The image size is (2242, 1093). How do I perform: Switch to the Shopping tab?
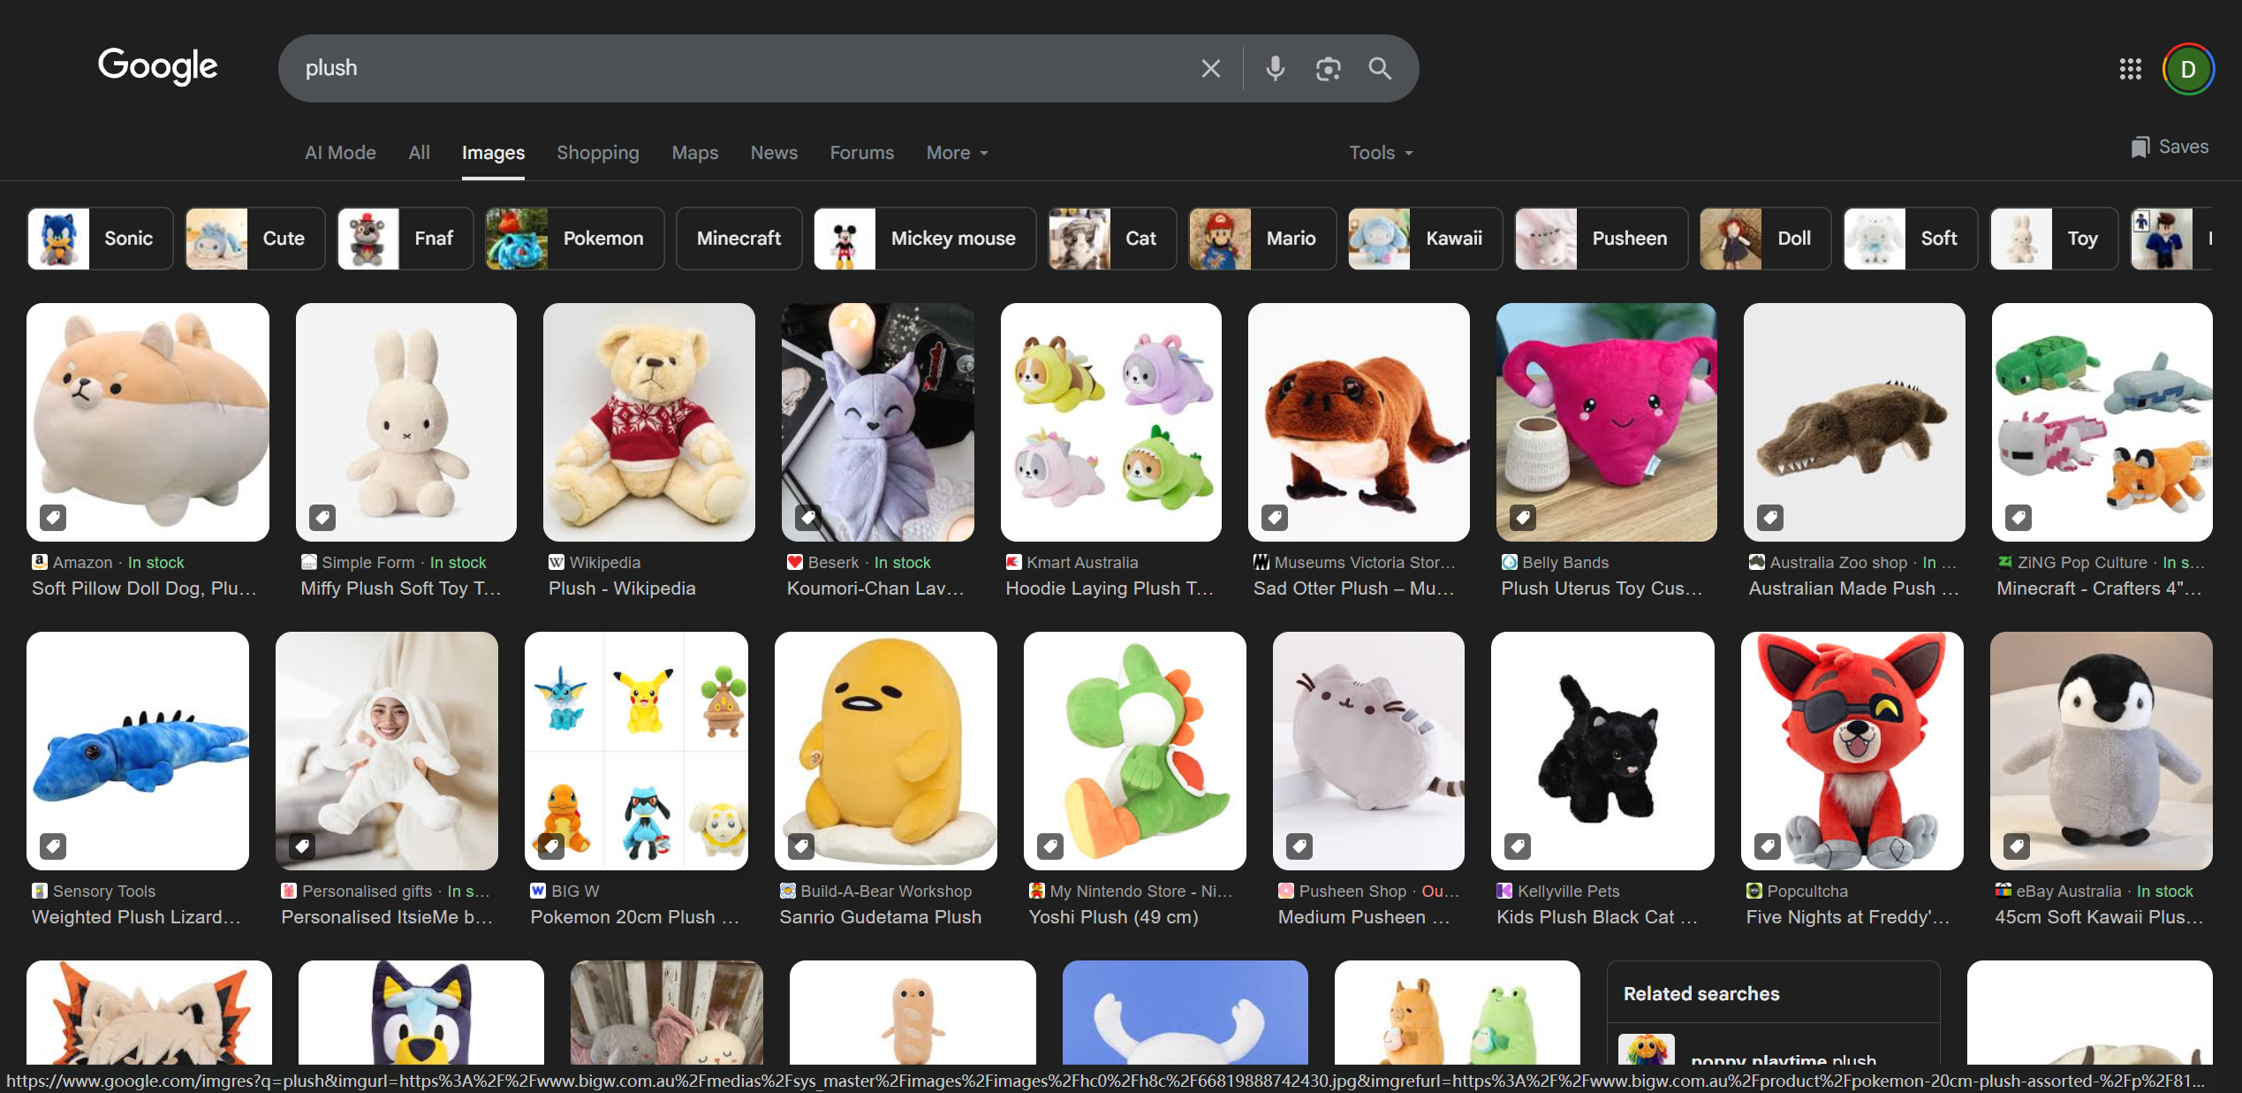click(597, 153)
